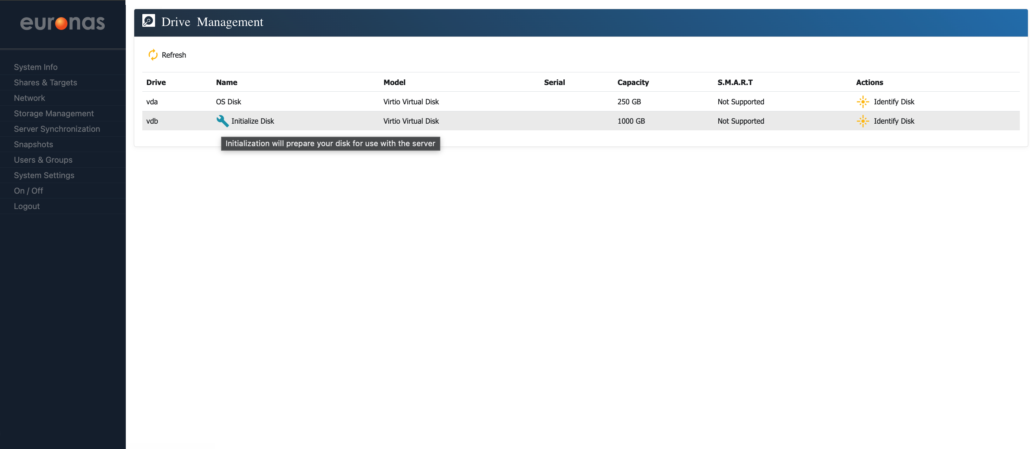Open System Info in sidebar
This screenshot has height=449, width=1030.
click(x=35, y=67)
